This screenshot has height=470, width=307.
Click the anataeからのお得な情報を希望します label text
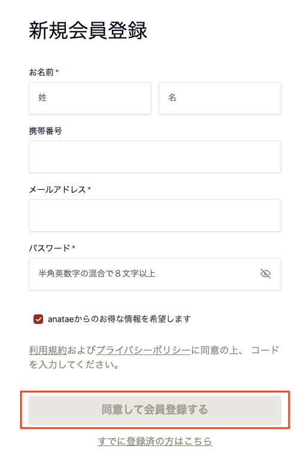[x=119, y=319]
